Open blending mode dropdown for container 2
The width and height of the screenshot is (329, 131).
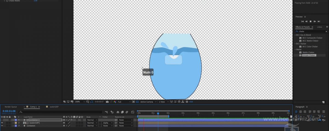point(92,120)
